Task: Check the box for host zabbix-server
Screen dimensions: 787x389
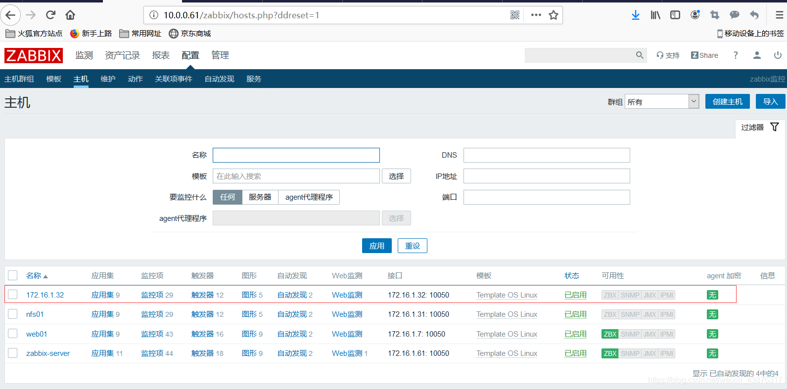Action: pos(13,353)
